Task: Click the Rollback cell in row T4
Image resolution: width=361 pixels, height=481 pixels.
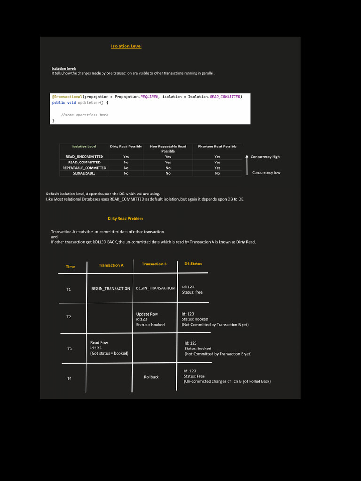Action: pyautogui.click(x=151, y=377)
